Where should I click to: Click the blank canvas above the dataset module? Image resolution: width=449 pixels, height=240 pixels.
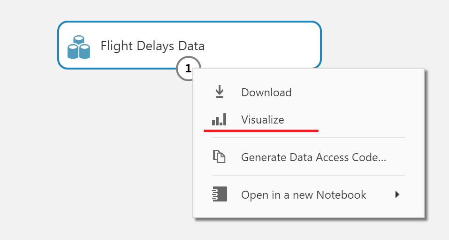(x=188, y=9)
